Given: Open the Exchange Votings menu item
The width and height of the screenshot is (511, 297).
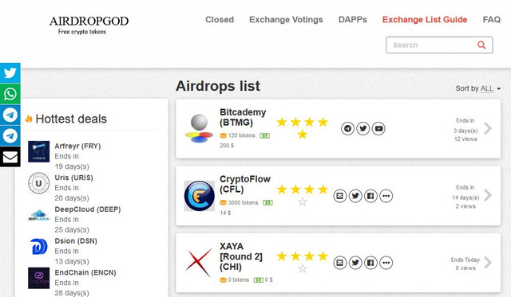Looking at the screenshot, I should point(286,19).
